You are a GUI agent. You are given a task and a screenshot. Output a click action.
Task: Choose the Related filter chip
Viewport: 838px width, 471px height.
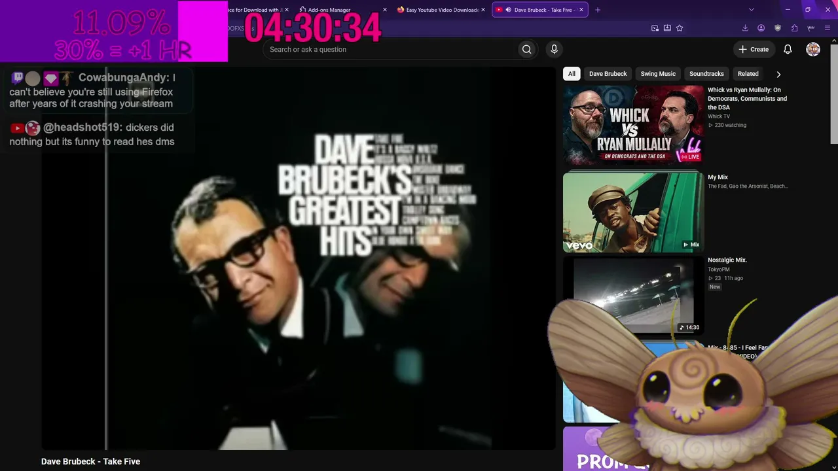click(748, 74)
